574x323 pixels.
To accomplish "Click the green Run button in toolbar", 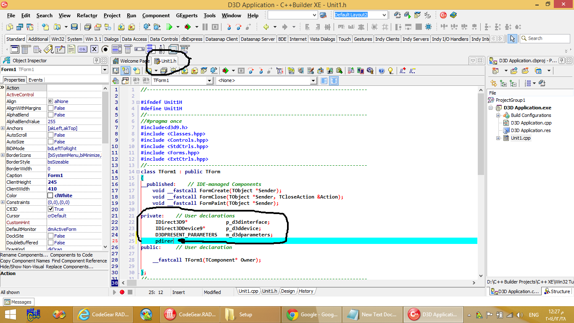I will [169, 27].
